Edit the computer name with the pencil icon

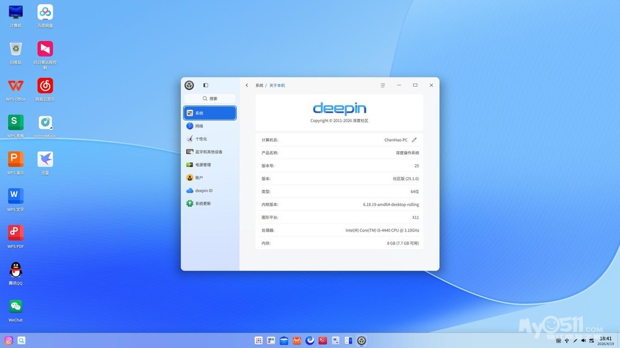[414, 140]
